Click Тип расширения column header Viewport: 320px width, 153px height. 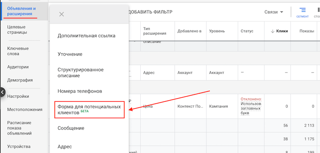155,31
